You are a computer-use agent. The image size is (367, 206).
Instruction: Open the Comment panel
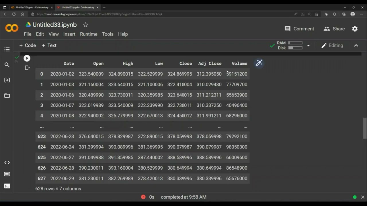299,29
